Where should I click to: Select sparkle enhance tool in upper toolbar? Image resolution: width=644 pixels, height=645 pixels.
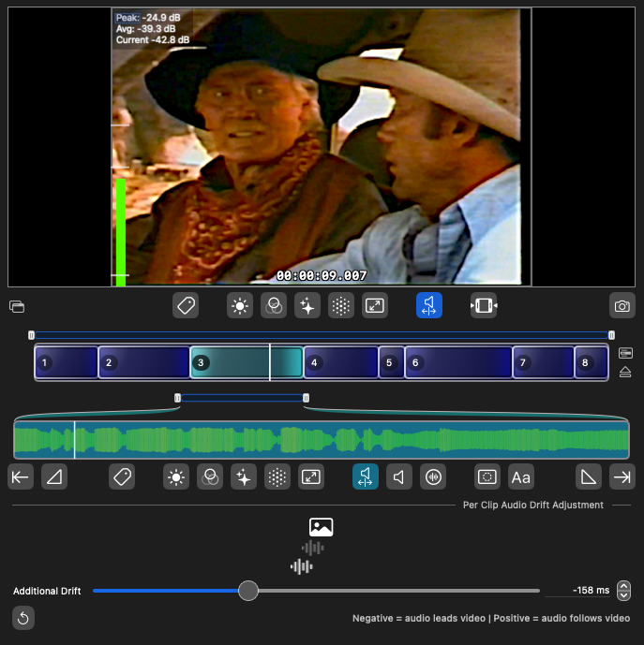tap(307, 305)
